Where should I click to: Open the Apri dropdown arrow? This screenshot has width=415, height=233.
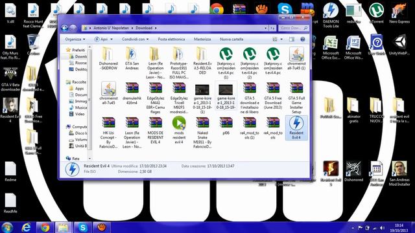[x=112, y=39]
